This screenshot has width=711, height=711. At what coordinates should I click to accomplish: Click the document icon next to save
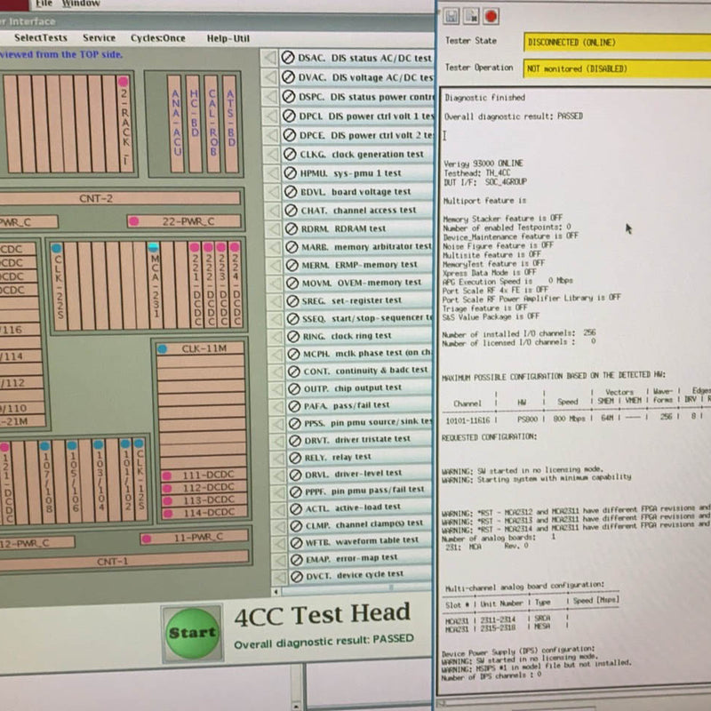[x=471, y=16]
